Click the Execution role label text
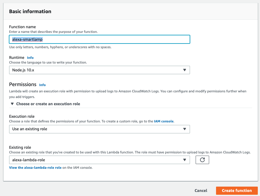 point(22,116)
